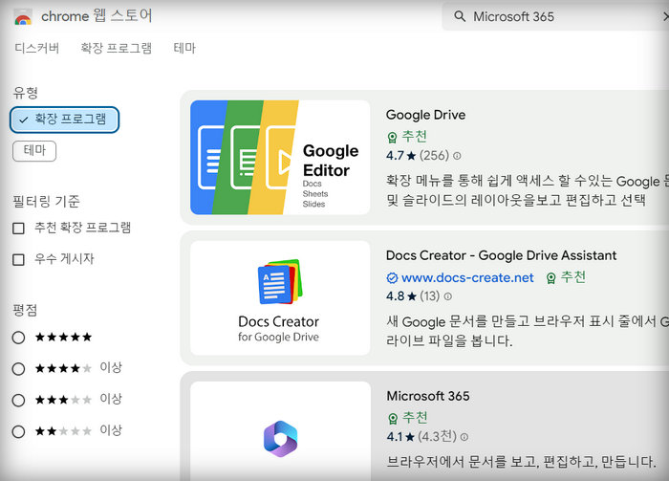Click the 유형 heading

[x=26, y=93]
